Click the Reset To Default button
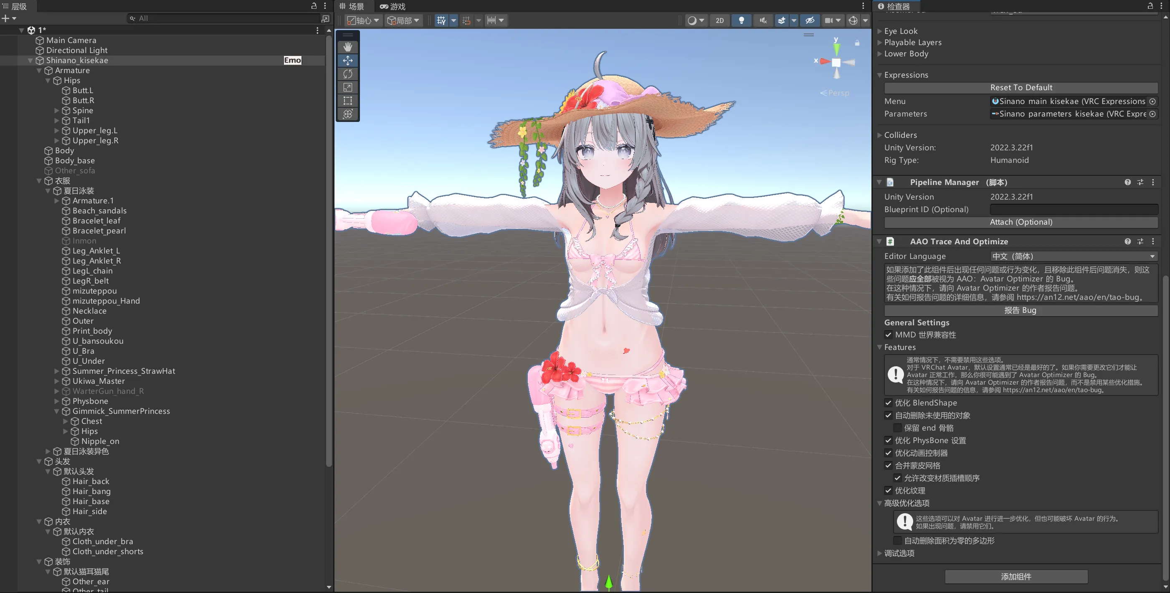The height and width of the screenshot is (593, 1170). [1021, 87]
